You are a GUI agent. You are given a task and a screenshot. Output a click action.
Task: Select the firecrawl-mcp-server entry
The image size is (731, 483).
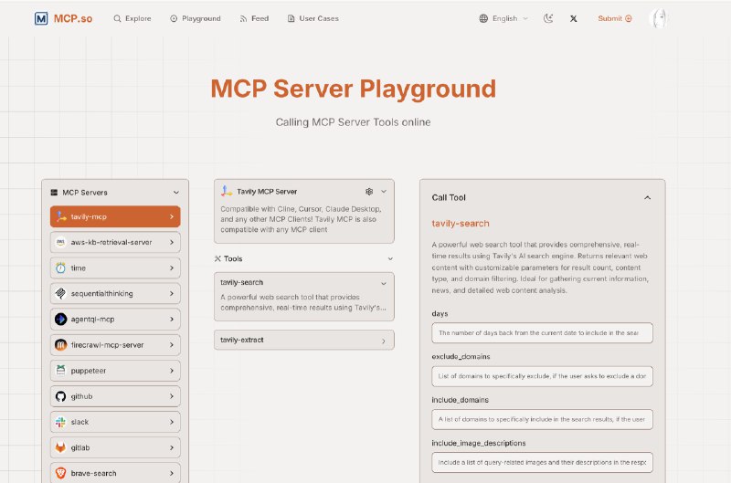click(115, 344)
